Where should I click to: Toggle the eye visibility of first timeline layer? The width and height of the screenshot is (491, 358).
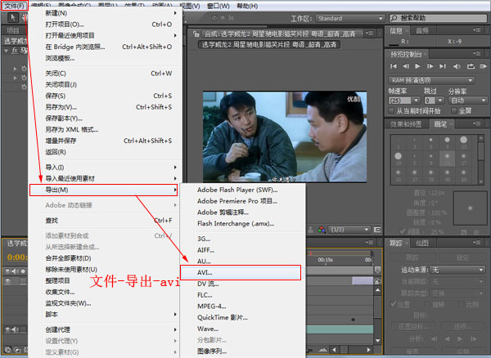point(8,282)
